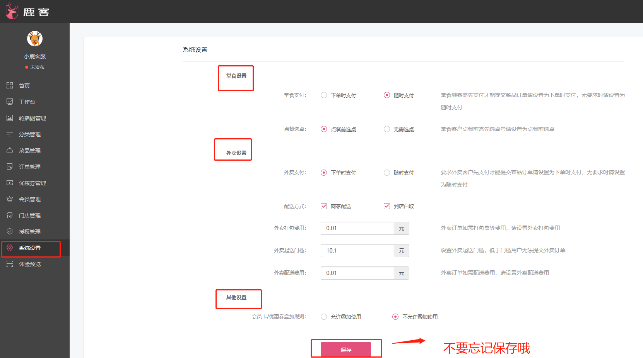Click the 元 suffix of 外卖配送费用
This screenshot has width=643, height=358.
(x=402, y=273)
